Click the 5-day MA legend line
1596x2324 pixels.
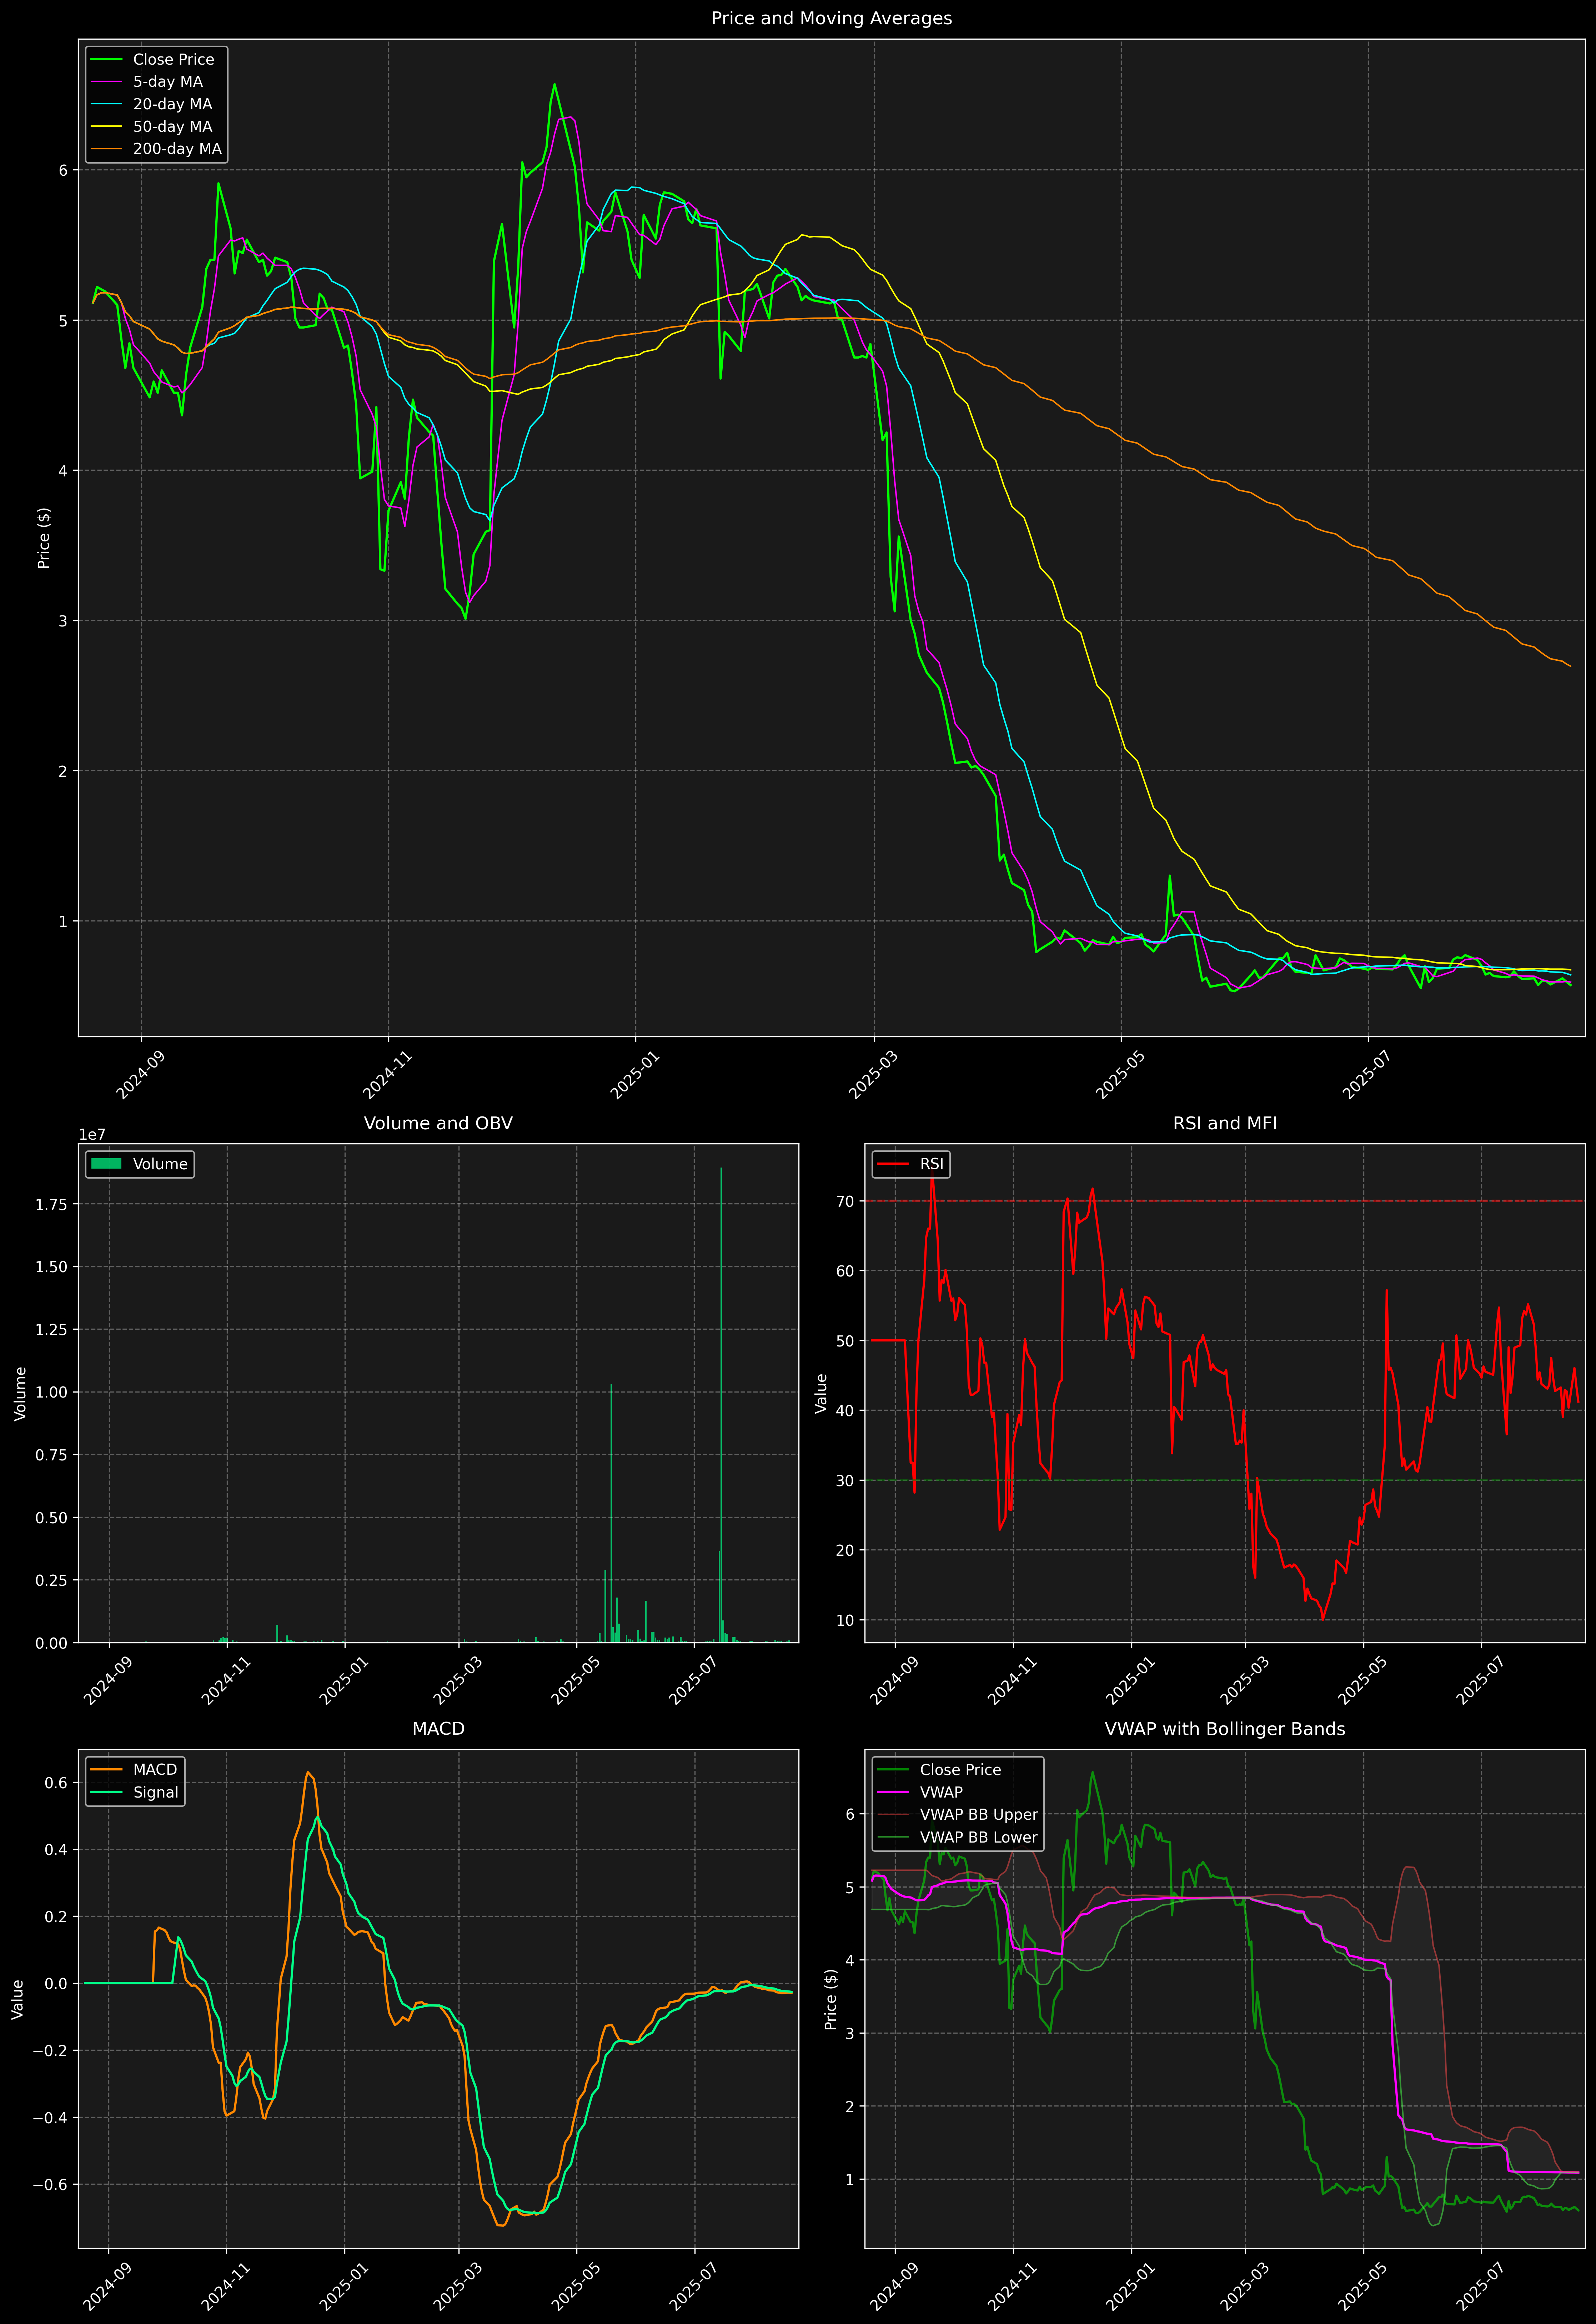coord(106,82)
